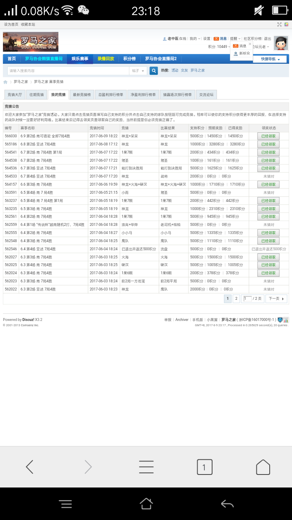Expand the 帖子 search type dropdown
This screenshot has height=520, width=292.
tap(138, 71)
